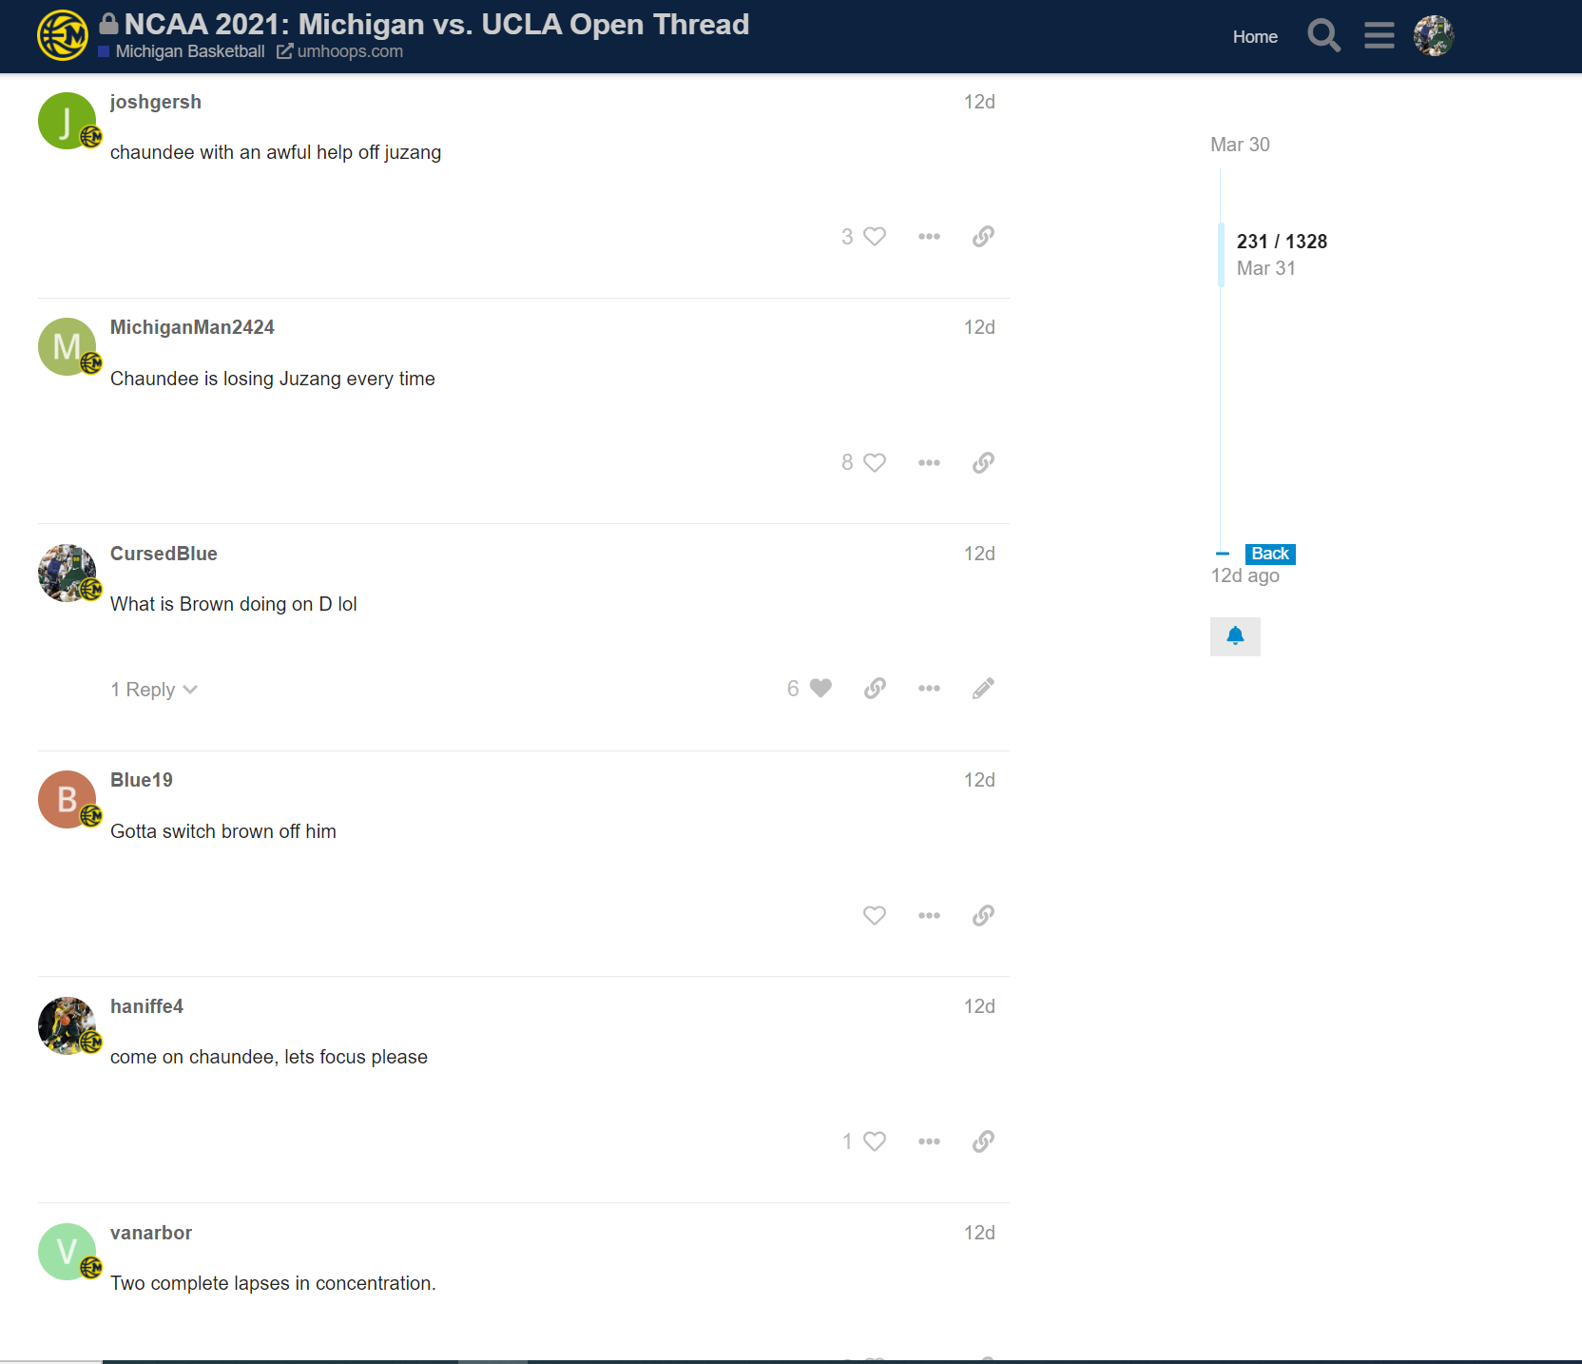Open the hamburger menu icon
1582x1364 pixels.
[1379, 36]
